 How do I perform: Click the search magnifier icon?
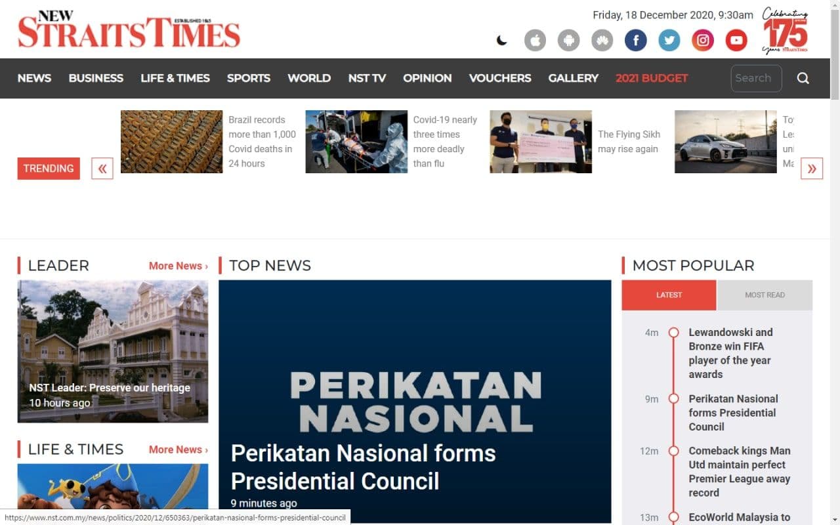[x=803, y=78]
